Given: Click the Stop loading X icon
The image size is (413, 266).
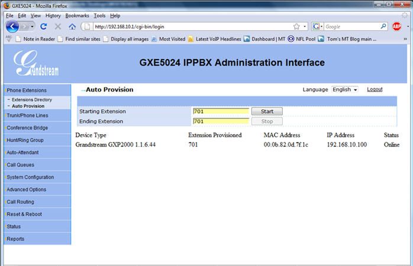Looking at the screenshot, I should [57, 27].
